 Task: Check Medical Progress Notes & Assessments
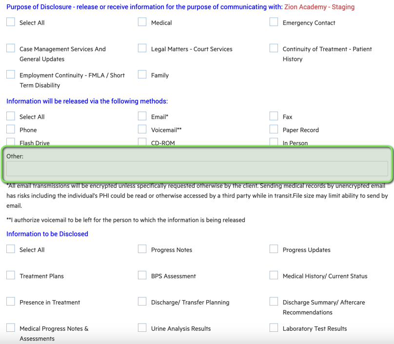pyautogui.click(x=11, y=328)
